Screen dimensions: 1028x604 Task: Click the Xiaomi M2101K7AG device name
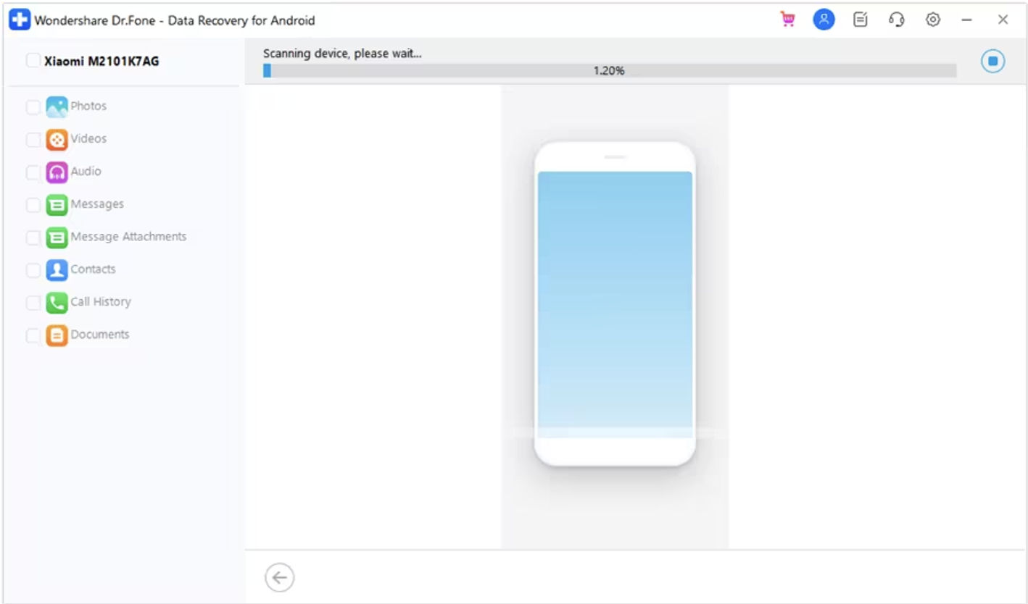click(101, 61)
